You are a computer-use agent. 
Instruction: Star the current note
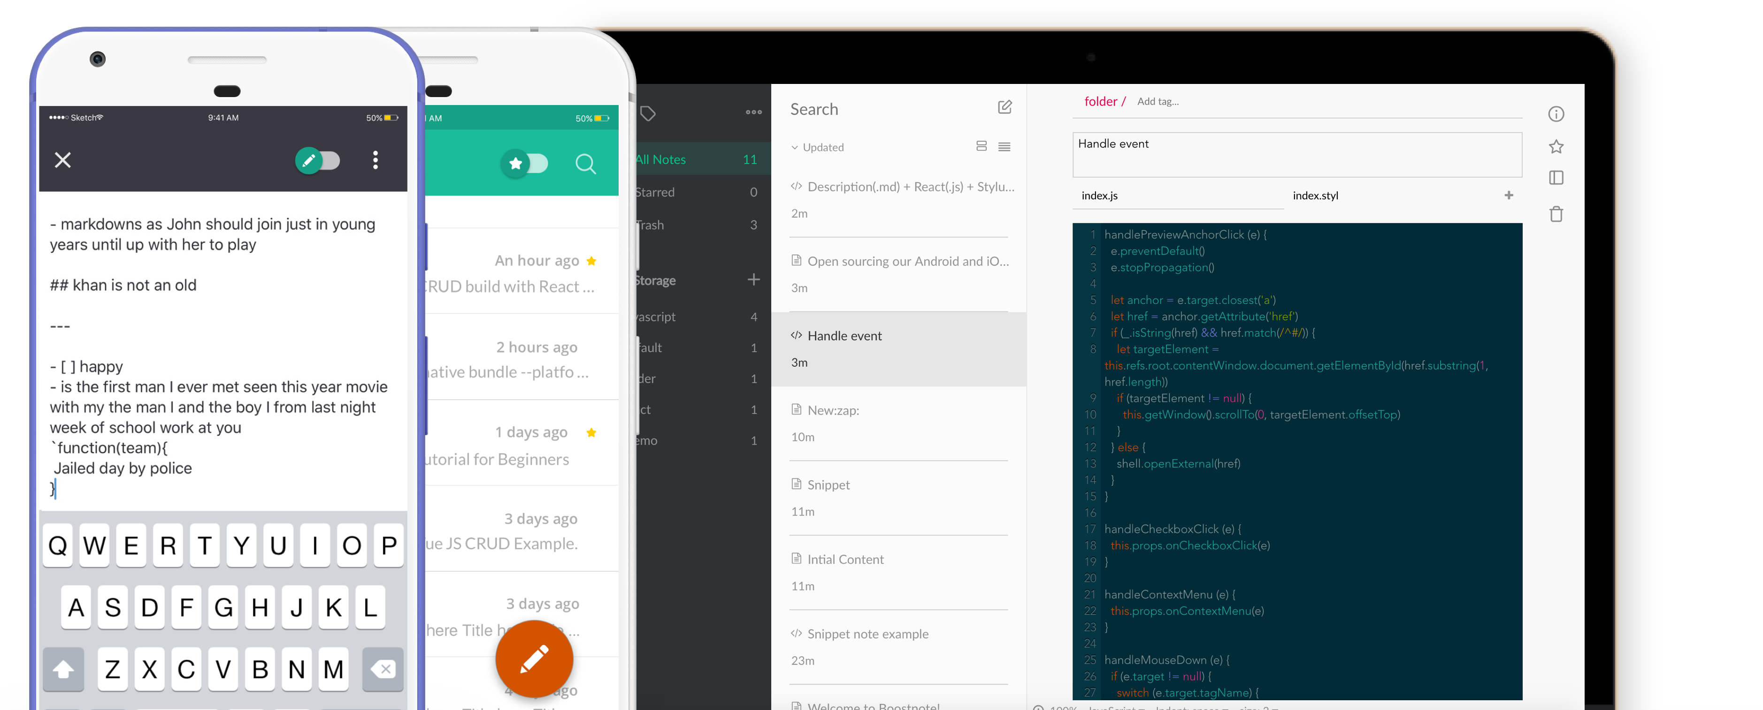point(1556,146)
